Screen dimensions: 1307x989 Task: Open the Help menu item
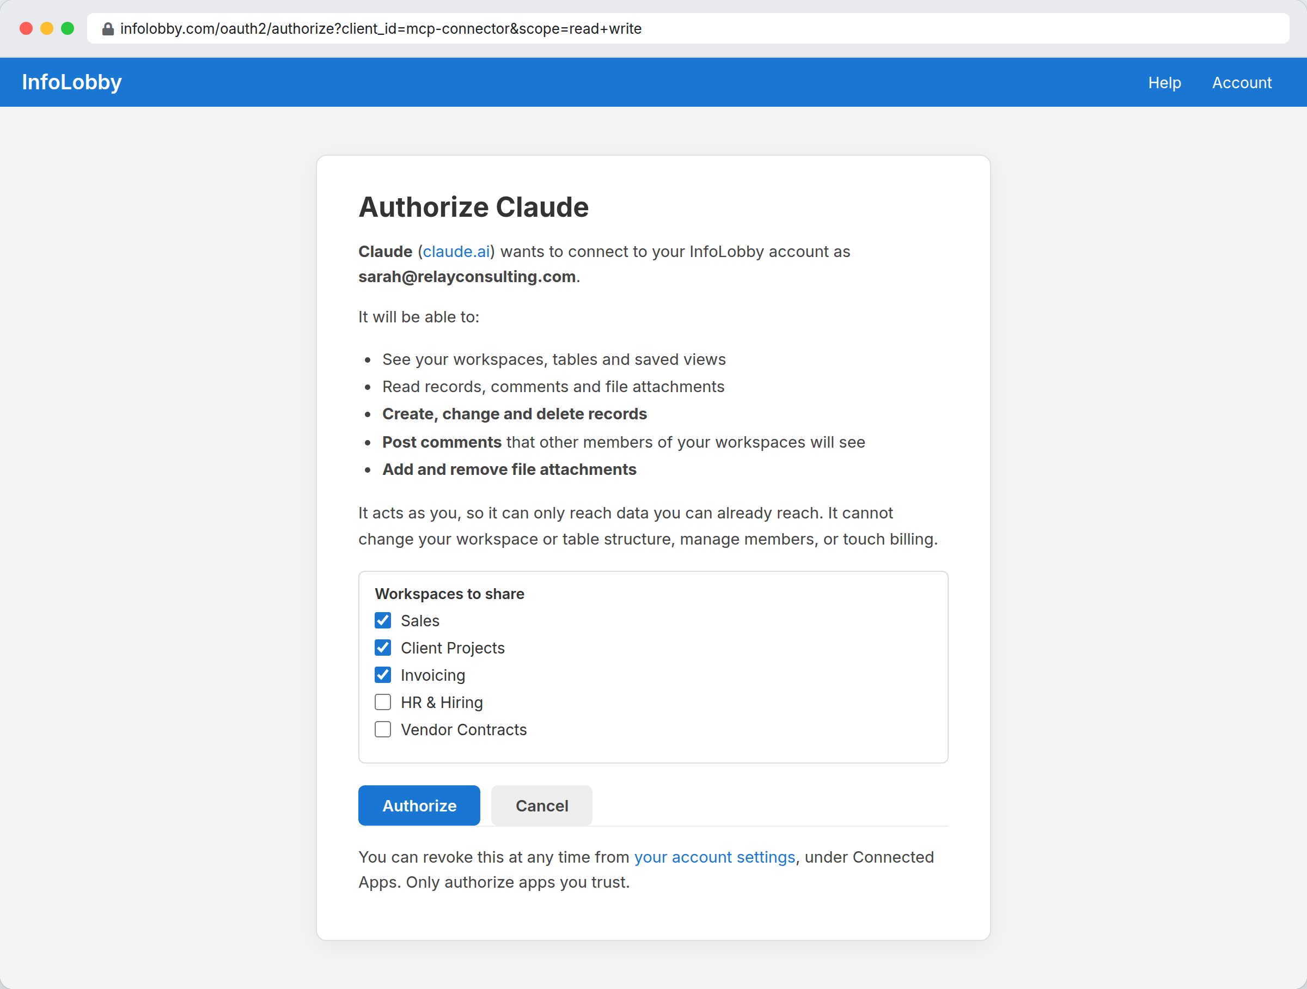point(1164,83)
